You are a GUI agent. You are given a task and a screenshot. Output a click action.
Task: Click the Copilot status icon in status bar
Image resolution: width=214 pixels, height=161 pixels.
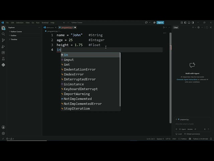(190, 139)
